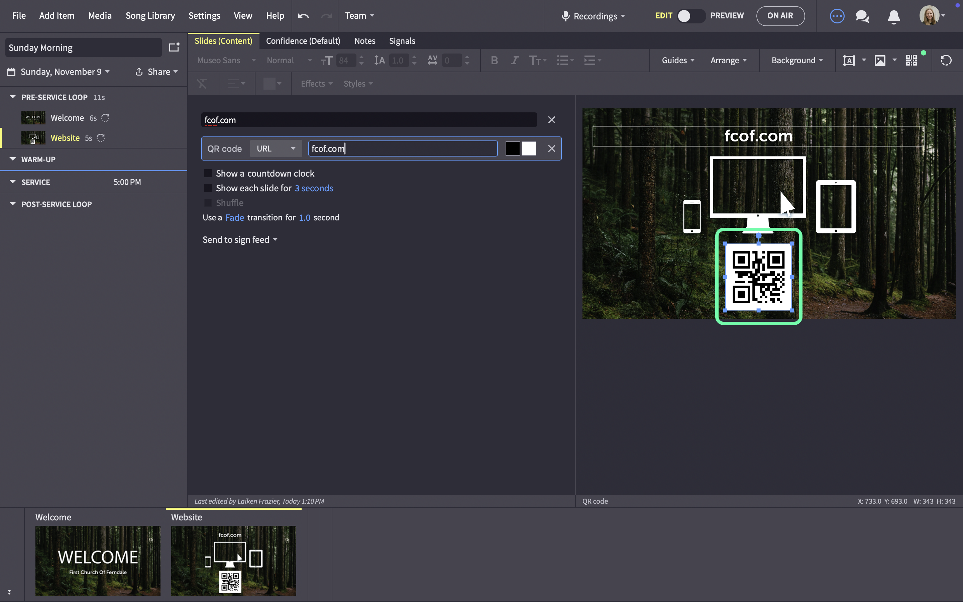Click the new plan icon beside Sunday Morning
The image size is (963, 602).
coord(174,47)
